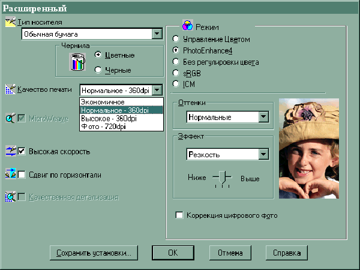The width and height of the screenshot is (360, 270).
Task: Open the Оттенки dropdown arrow
Action: pos(263,117)
